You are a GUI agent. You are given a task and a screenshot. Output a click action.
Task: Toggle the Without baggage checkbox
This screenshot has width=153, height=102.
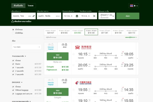coord(13,90)
